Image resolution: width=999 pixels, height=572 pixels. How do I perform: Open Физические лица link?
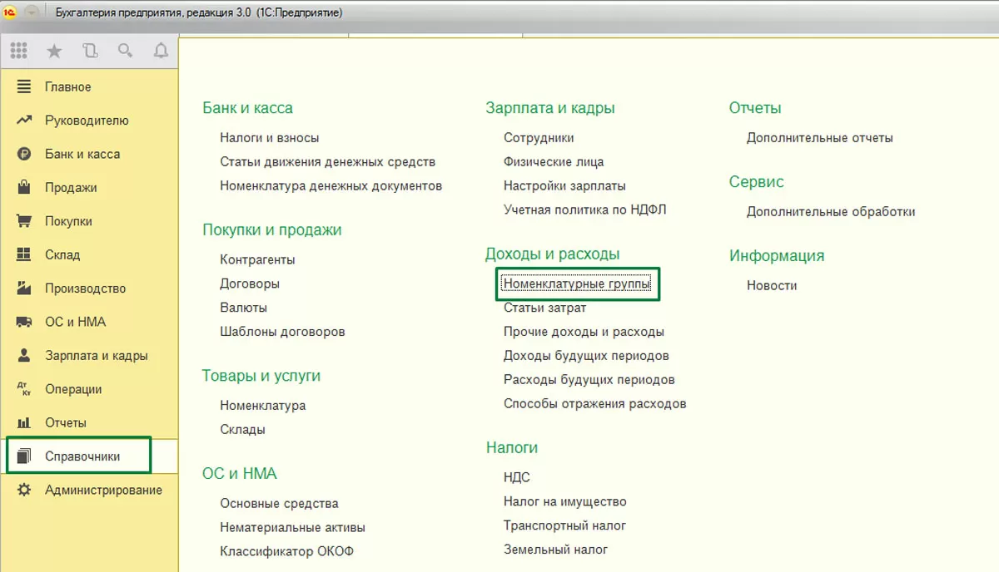click(x=554, y=162)
